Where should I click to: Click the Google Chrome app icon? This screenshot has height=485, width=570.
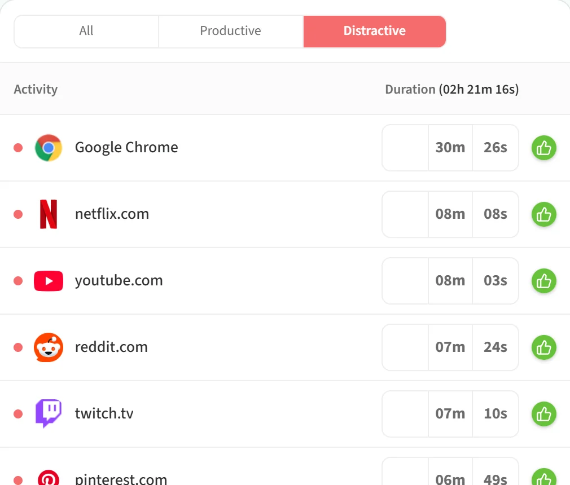[49, 148]
